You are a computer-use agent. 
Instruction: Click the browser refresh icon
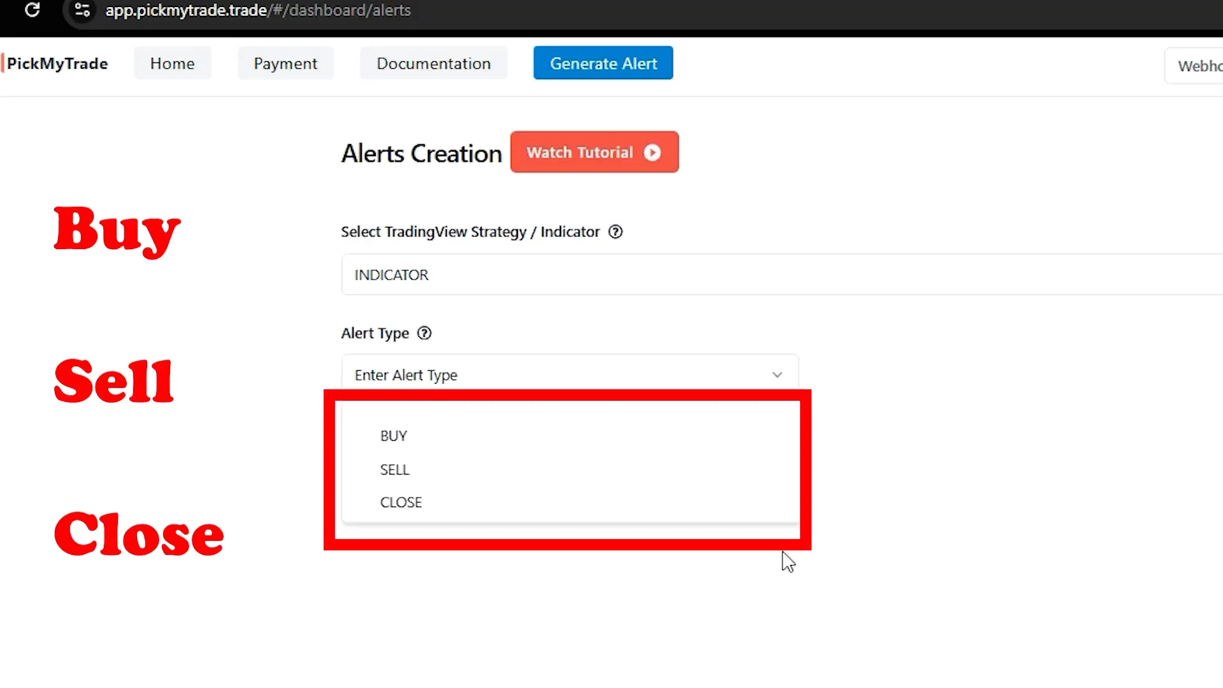[32, 10]
